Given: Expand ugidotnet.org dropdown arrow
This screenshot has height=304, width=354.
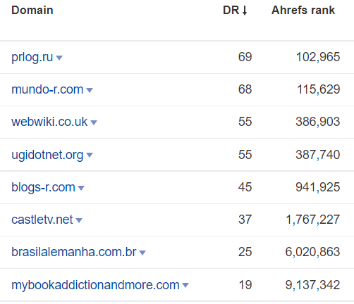Looking at the screenshot, I should point(90,155).
